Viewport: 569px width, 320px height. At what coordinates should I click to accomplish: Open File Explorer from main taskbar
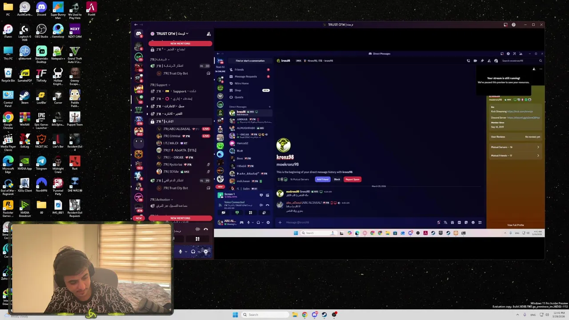click(294, 315)
